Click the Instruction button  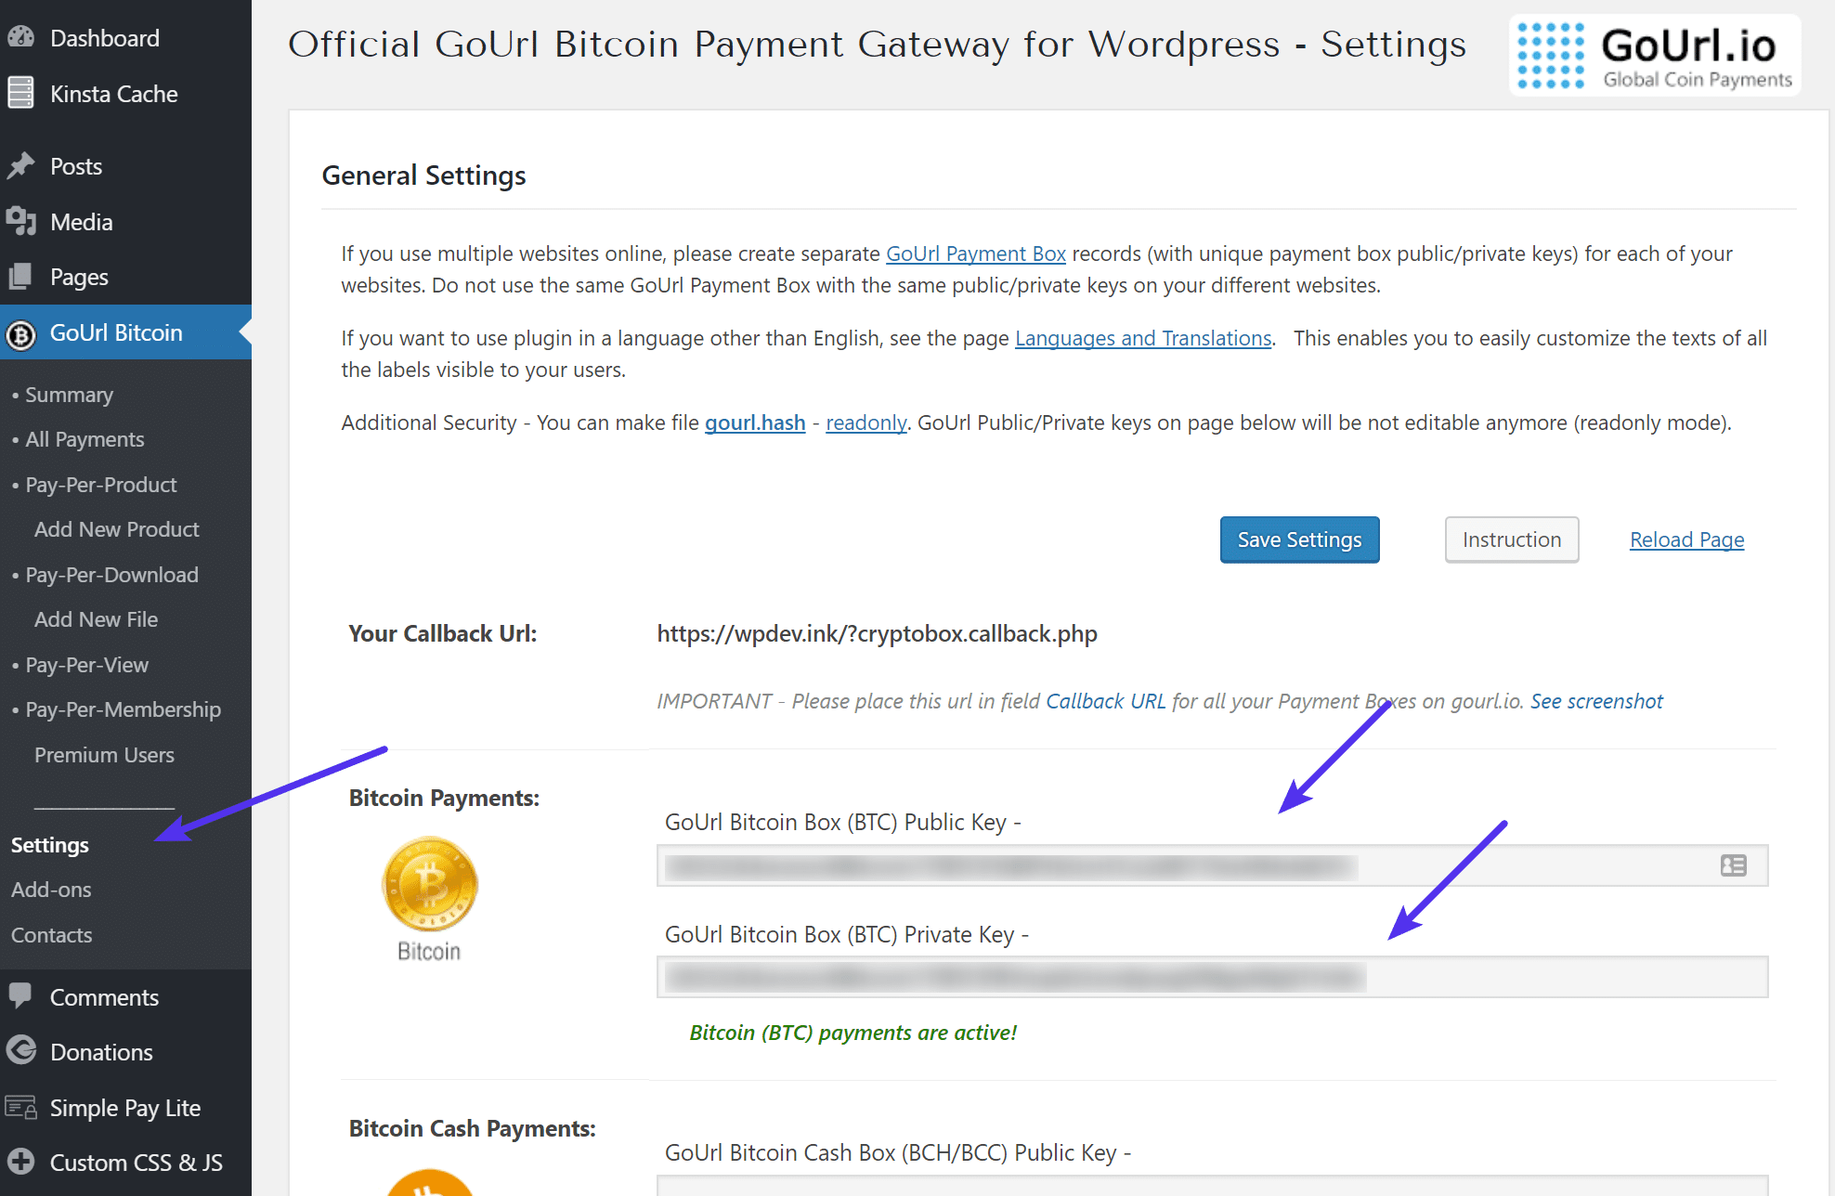tap(1511, 539)
